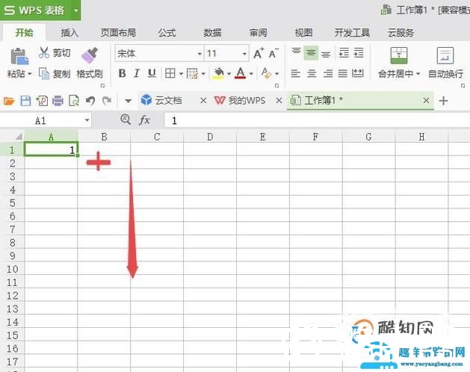The image size is (470, 372).
Task: Open WPS application menu dropdown
Action: pyautogui.click(x=76, y=10)
